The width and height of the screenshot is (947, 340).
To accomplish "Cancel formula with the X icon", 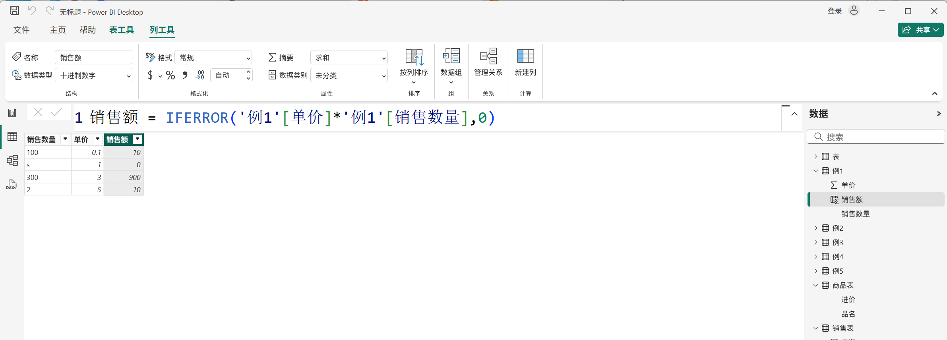I will (38, 112).
